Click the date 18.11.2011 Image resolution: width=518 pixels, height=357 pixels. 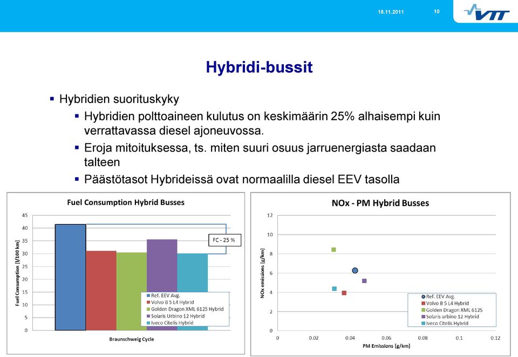click(x=391, y=12)
